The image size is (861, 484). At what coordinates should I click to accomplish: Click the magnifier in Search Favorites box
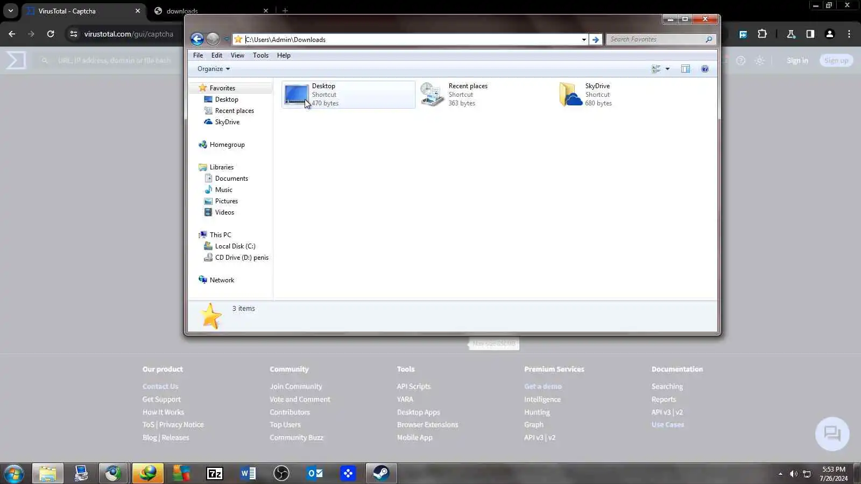709,39
